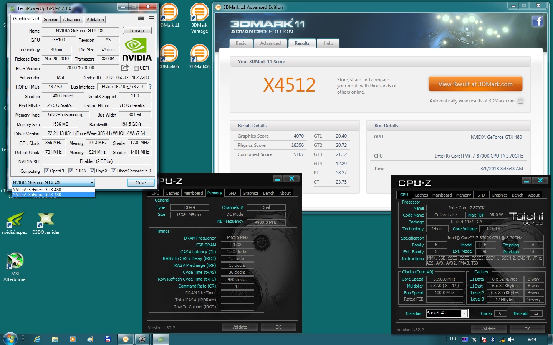The image size is (553, 345).
Task: Launch Internet Explorer from the taskbar
Action: [x=37, y=339]
